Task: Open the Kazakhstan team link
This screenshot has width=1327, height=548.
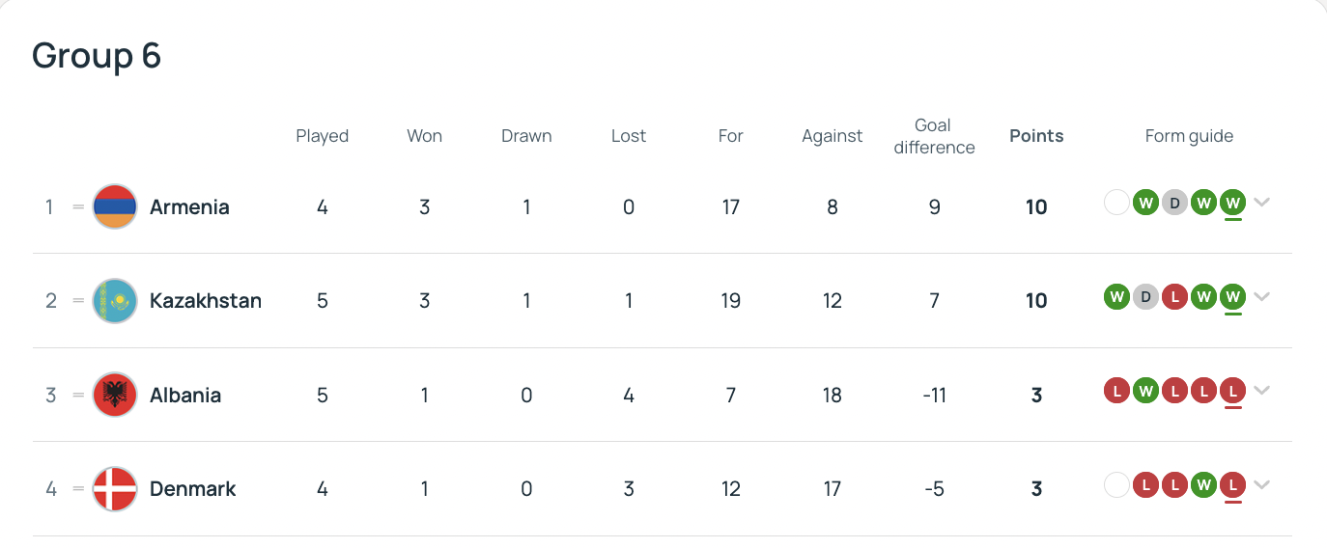Action: (206, 301)
